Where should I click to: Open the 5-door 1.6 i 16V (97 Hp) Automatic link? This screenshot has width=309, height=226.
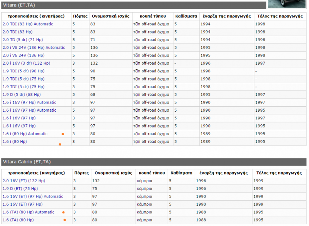(29, 110)
